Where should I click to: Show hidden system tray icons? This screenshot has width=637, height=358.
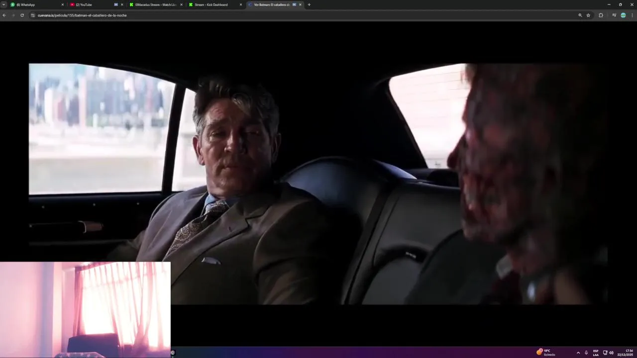click(578, 353)
